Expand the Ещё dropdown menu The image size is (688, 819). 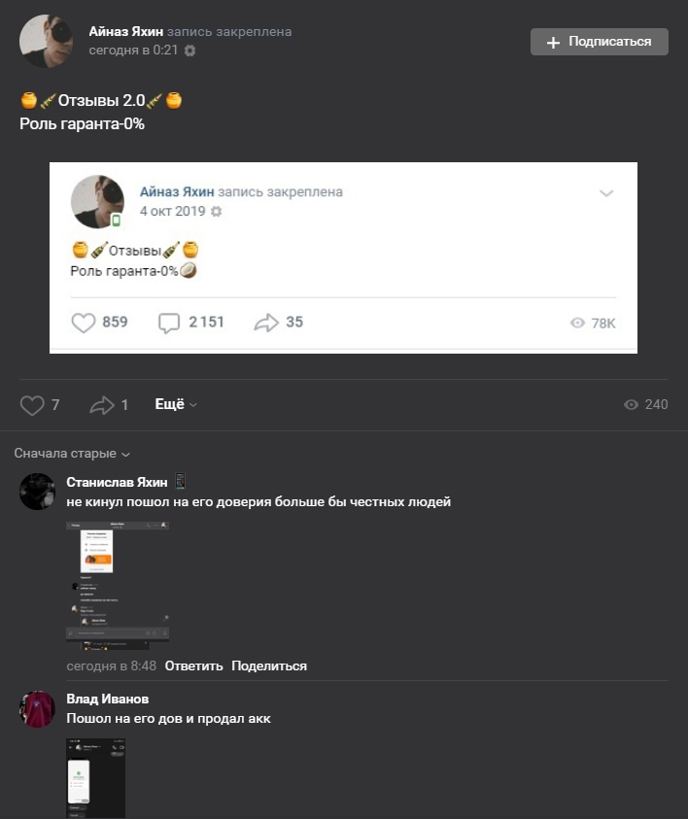coord(175,405)
